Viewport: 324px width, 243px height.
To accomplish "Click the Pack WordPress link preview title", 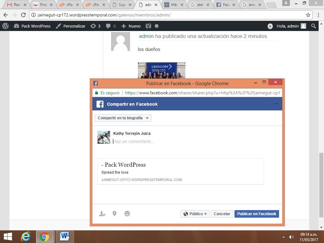I will pyautogui.click(x=124, y=165).
